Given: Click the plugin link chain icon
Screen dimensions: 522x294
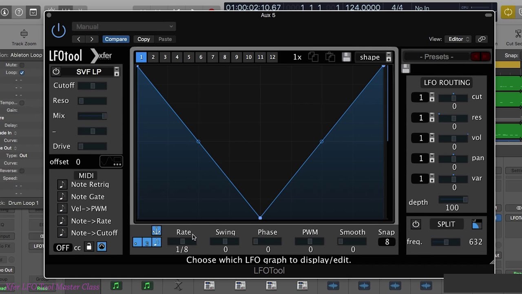Looking at the screenshot, I should [482, 39].
